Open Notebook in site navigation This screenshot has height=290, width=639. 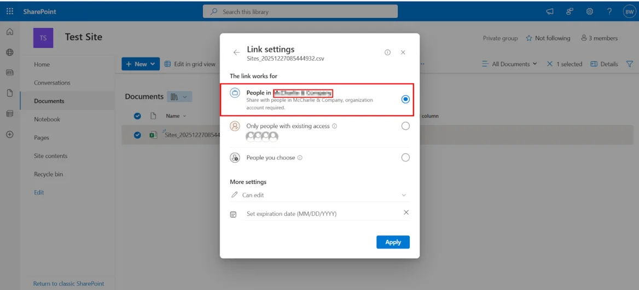[47, 119]
